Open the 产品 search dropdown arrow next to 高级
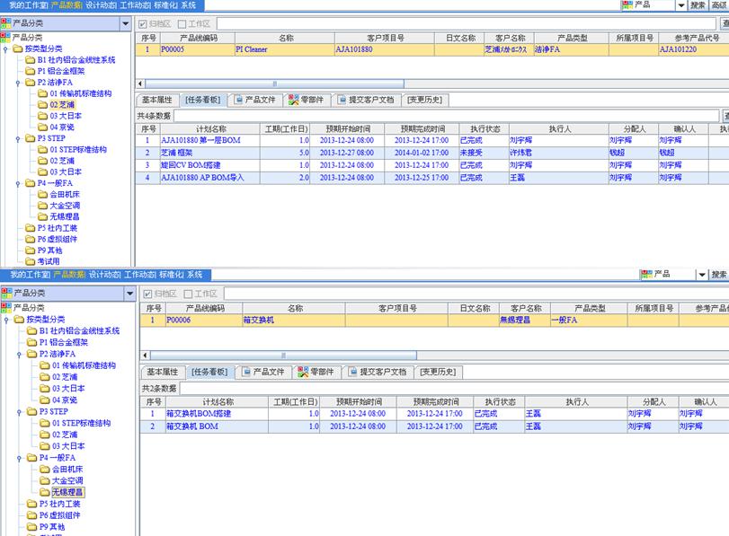The image size is (729, 536). (680, 5)
